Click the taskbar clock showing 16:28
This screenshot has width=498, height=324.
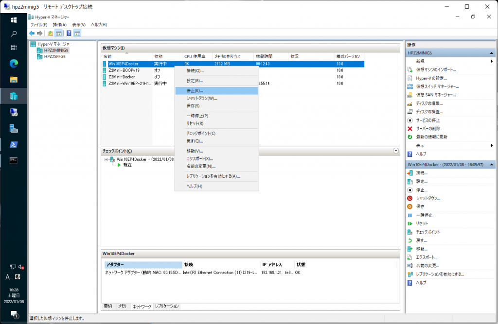[14, 296]
